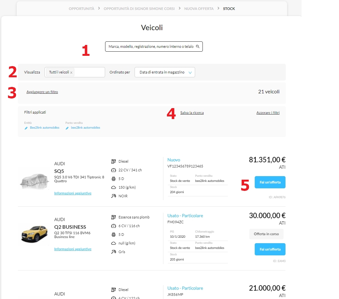The image size is (339, 299).
Task: Click the '17.360 km' mileage value
Action: [203, 237]
